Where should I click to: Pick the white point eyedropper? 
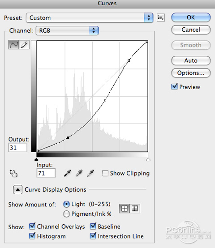(x=90, y=173)
